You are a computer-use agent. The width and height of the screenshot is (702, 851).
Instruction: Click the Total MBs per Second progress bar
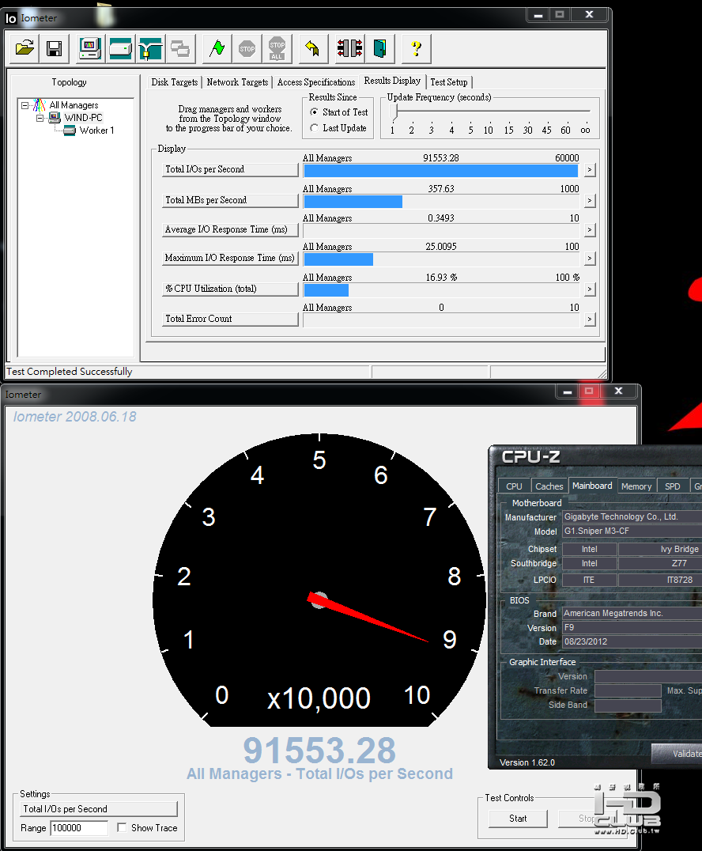(441, 202)
